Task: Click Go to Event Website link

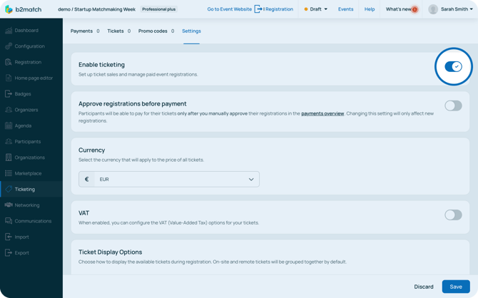Action: point(230,9)
